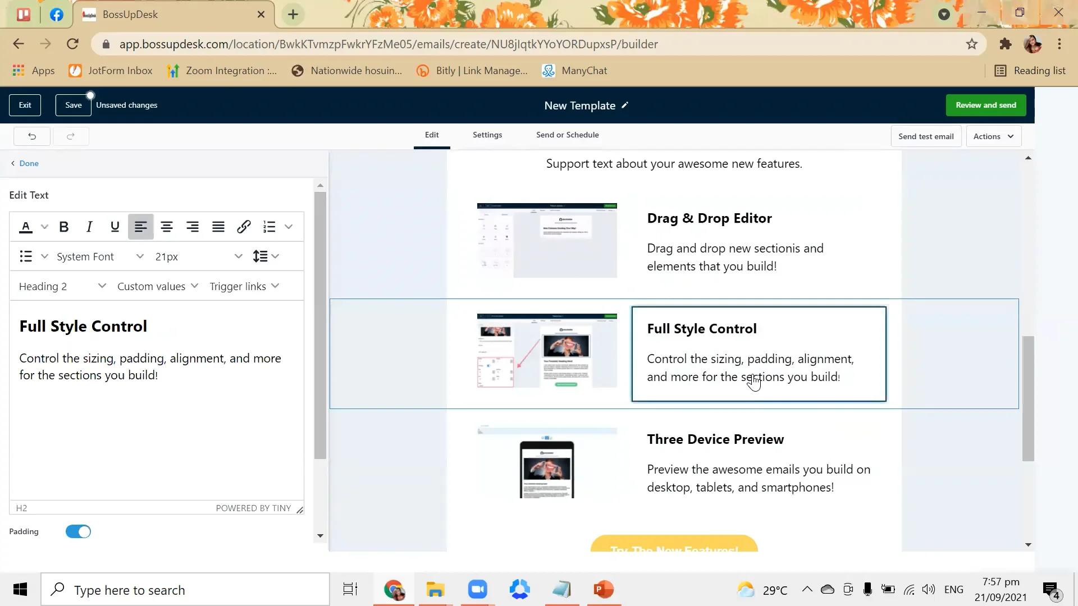Viewport: 1078px width, 606px height.
Task: Expand the Custom values dropdown
Action: pos(158,286)
